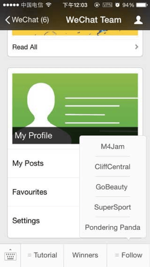The image size is (150, 267).
Task: Choose SuperSport in the popup list
Action: pos(113,207)
